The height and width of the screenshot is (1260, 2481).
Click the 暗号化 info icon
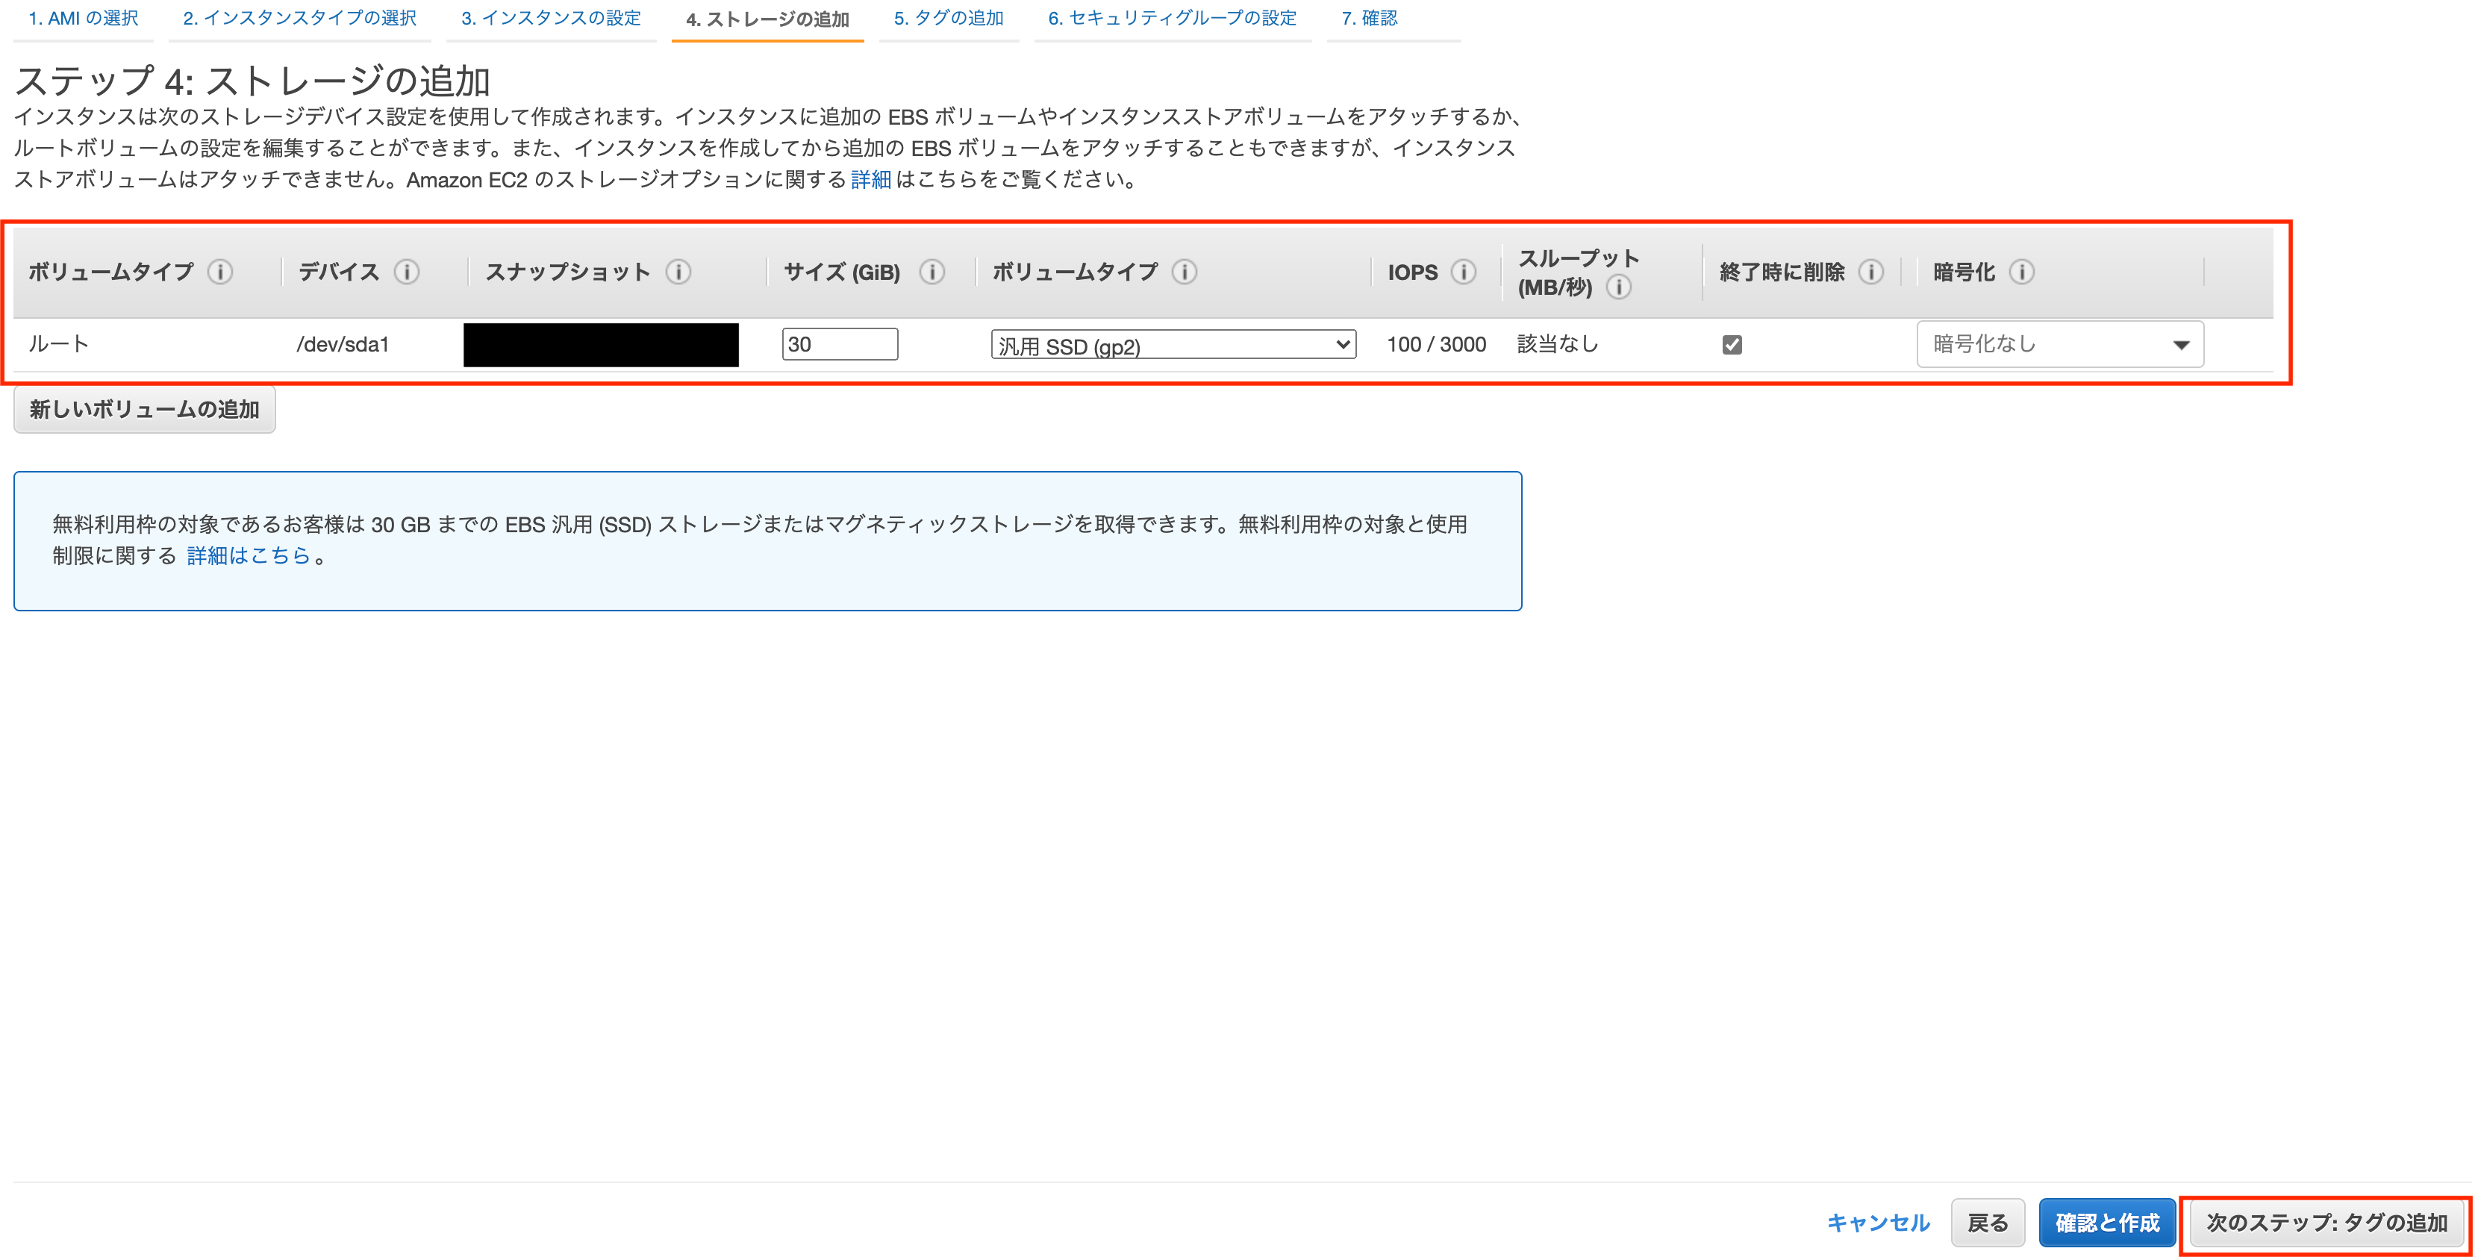click(2021, 272)
